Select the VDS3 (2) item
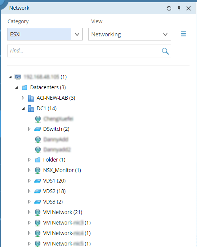197x247 pixels. click(x=53, y=202)
